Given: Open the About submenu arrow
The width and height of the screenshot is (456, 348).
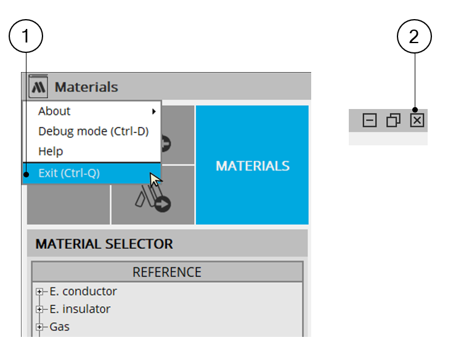Looking at the screenshot, I should (153, 111).
